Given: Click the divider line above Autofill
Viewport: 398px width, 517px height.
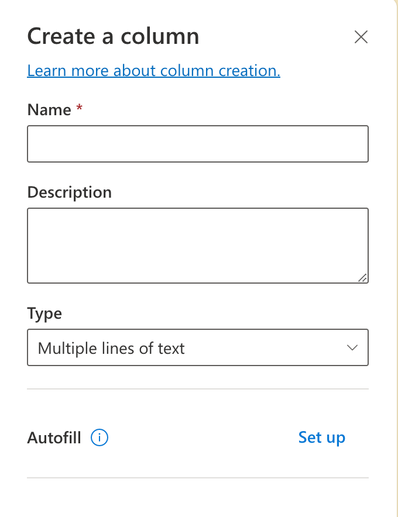Looking at the screenshot, I should pos(197,388).
